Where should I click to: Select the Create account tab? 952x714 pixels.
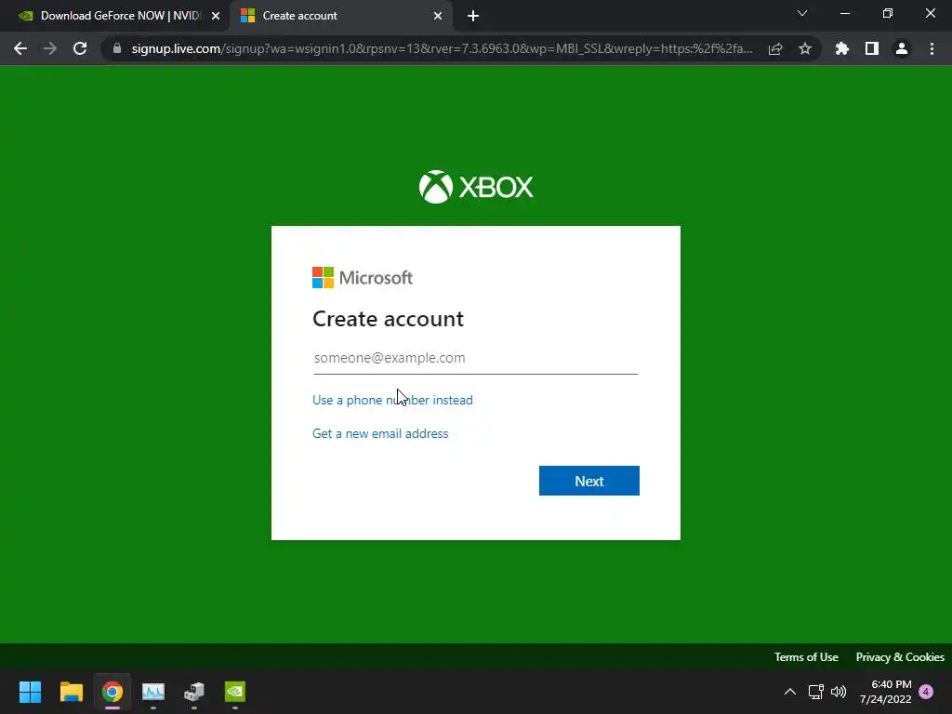[342, 16]
